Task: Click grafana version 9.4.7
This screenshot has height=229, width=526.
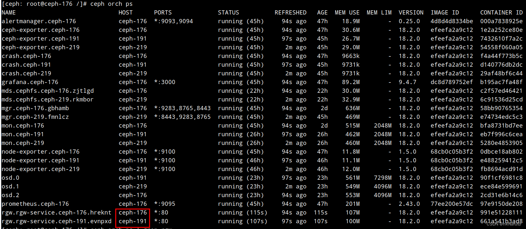Action: (x=407, y=82)
